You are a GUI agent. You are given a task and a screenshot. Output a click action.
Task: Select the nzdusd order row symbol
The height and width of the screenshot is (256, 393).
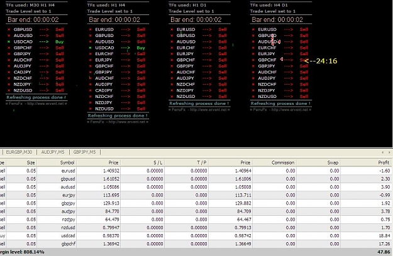68,228
